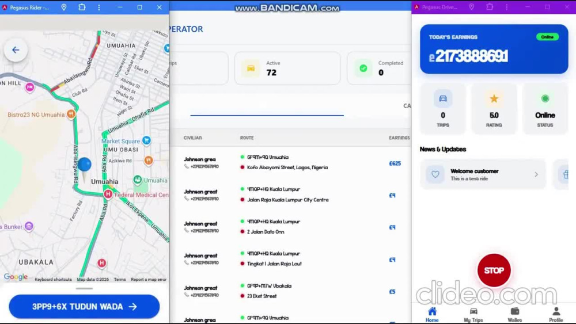Click the Bunker purple marker on the map
The height and width of the screenshot is (324, 576).
[x=29, y=226]
